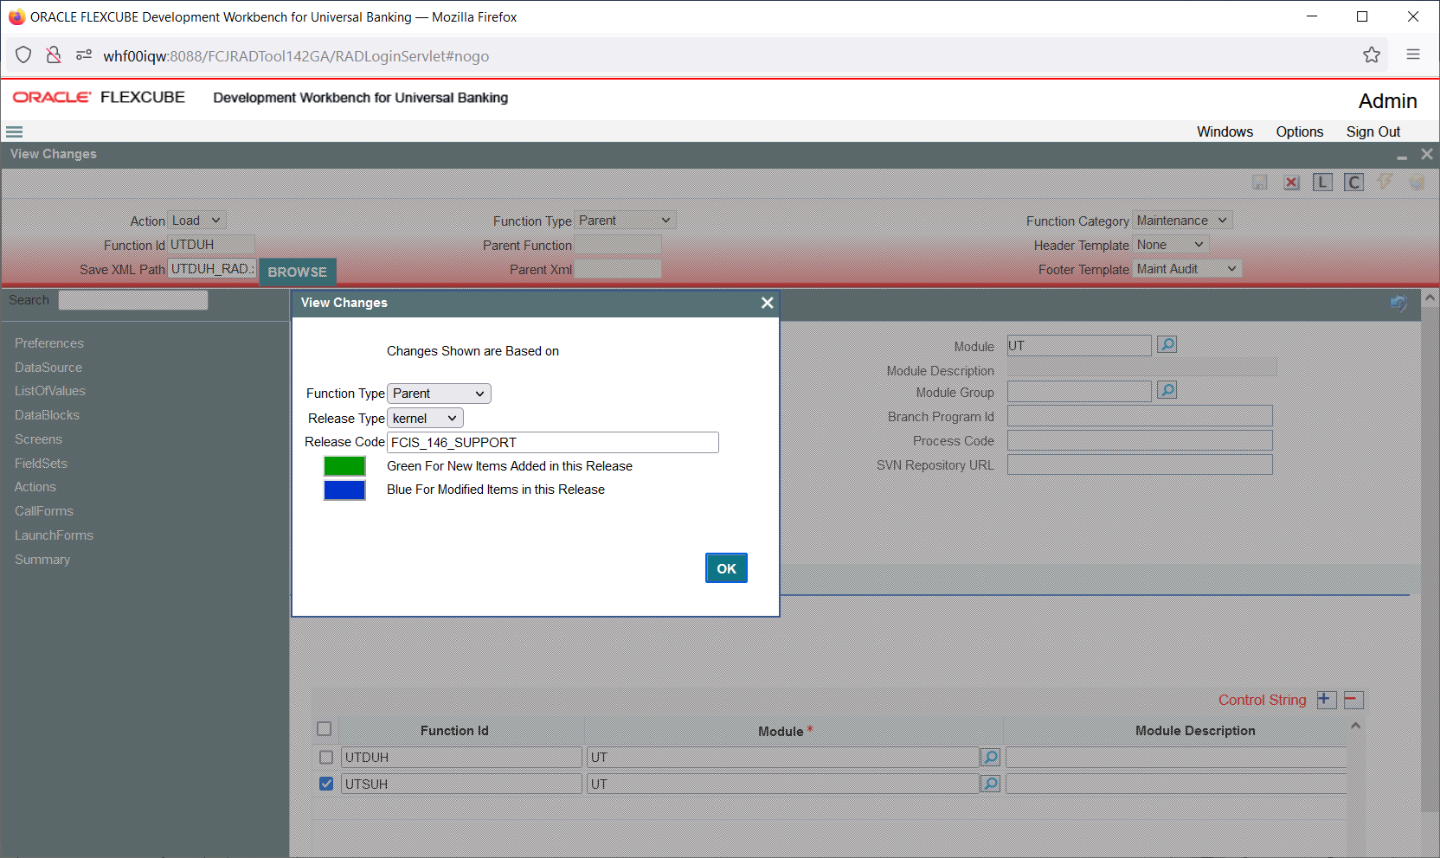
Task: Click the Search field in the left panel
Action: pos(133,300)
